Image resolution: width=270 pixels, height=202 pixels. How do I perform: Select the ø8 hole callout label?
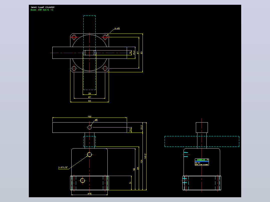click(x=96, y=120)
